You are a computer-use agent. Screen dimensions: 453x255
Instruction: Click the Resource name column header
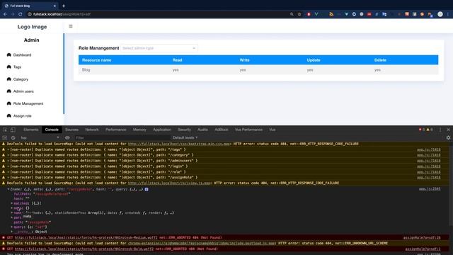click(96, 60)
